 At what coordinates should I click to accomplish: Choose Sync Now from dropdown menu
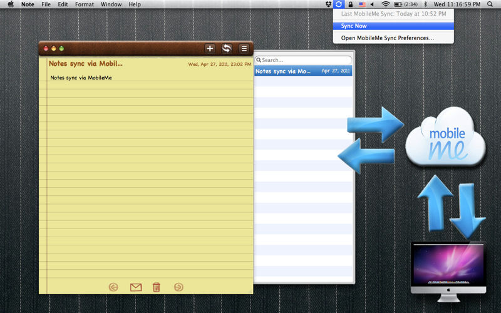[x=393, y=26]
